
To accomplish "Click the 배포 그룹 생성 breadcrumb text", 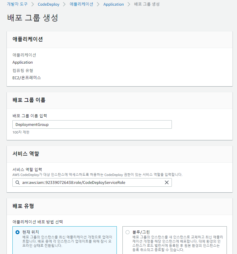I will (x=147, y=4).
